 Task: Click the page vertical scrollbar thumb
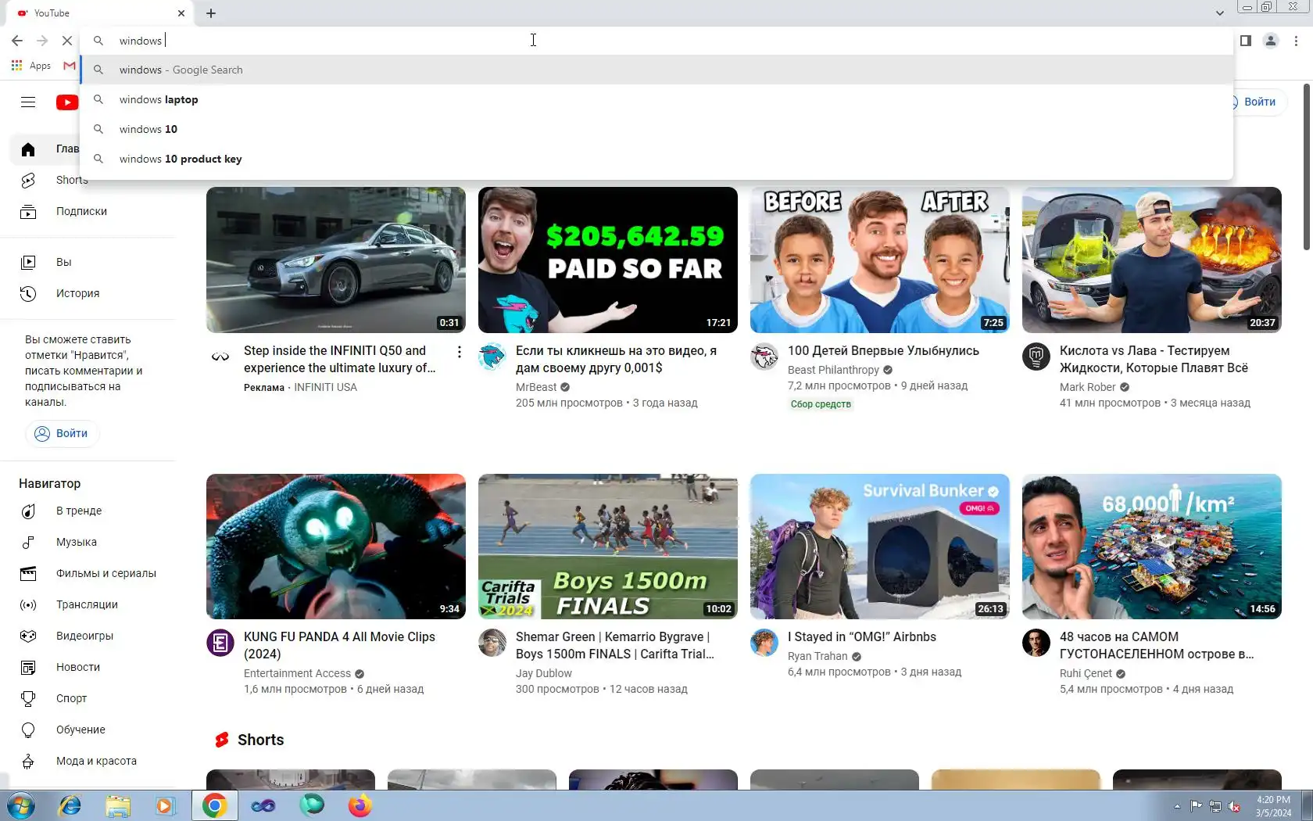coord(1307,167)
